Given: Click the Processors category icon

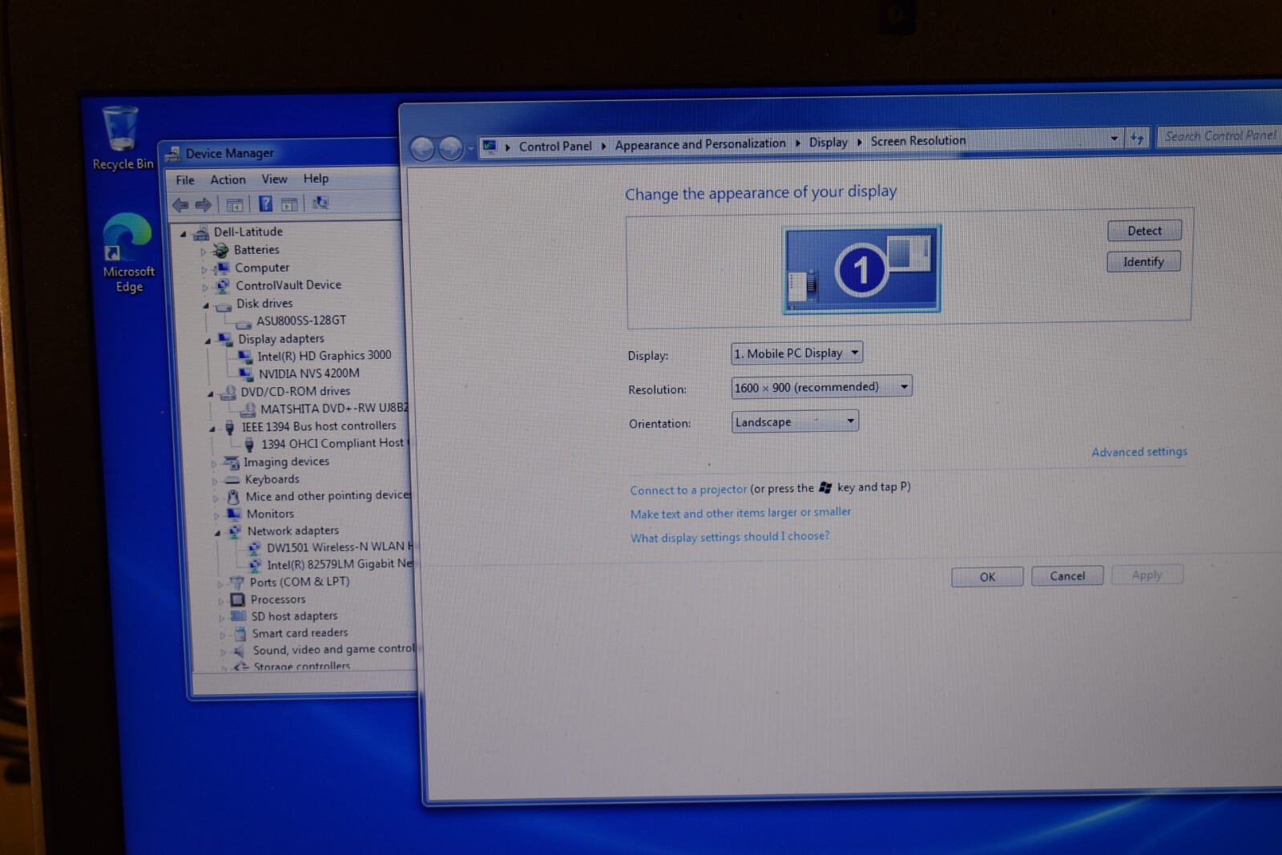Looking at the screenshot, I should 237,599.
